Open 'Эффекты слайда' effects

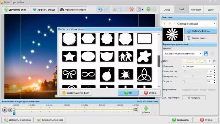coord(44,10)
